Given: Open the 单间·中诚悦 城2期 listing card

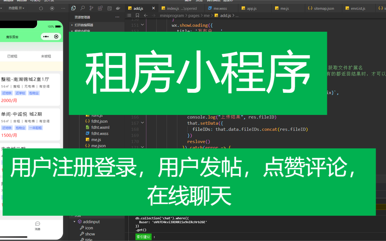Looking at the screenshot, I should [30, 124].
